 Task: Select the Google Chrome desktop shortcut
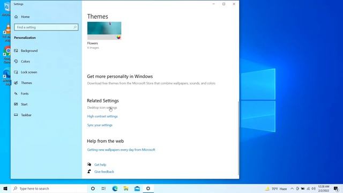[x=7, y=55]
